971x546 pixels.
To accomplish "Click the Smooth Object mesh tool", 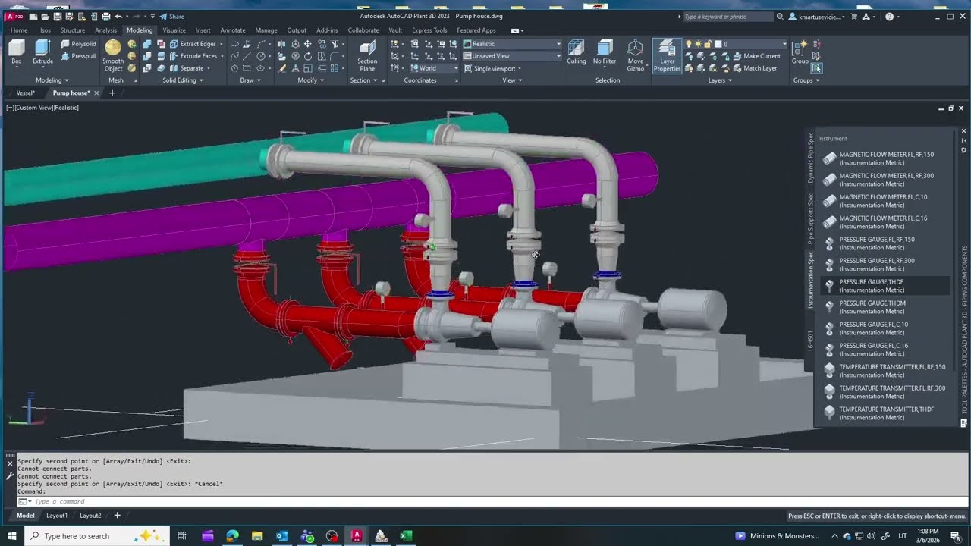I will pos(113,56).
